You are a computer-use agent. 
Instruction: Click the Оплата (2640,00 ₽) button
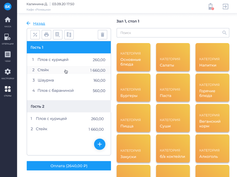point(69,166)
